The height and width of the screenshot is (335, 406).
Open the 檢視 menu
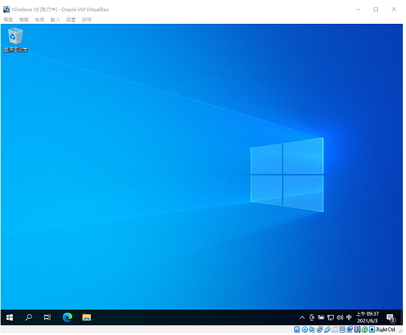tap(40, 19)
